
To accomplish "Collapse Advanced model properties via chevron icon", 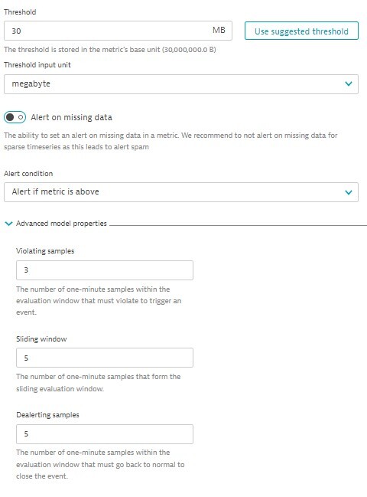I will [x=9, y=224].
